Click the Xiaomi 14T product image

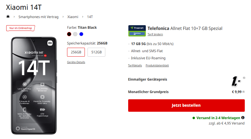[34, 86]
